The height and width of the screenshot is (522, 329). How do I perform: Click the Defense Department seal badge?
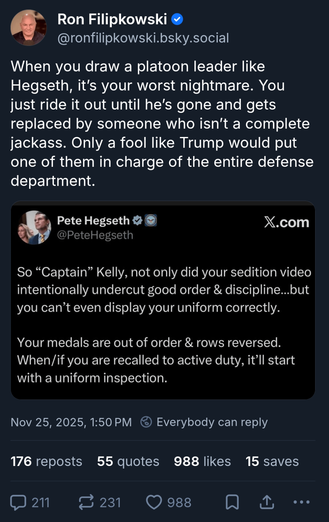coord(150,220)
